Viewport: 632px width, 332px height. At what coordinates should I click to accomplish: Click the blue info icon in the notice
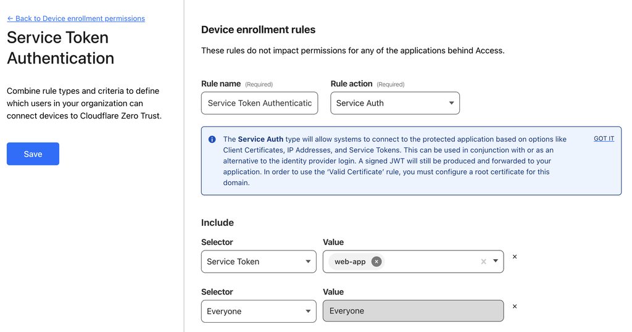[212, 139]
